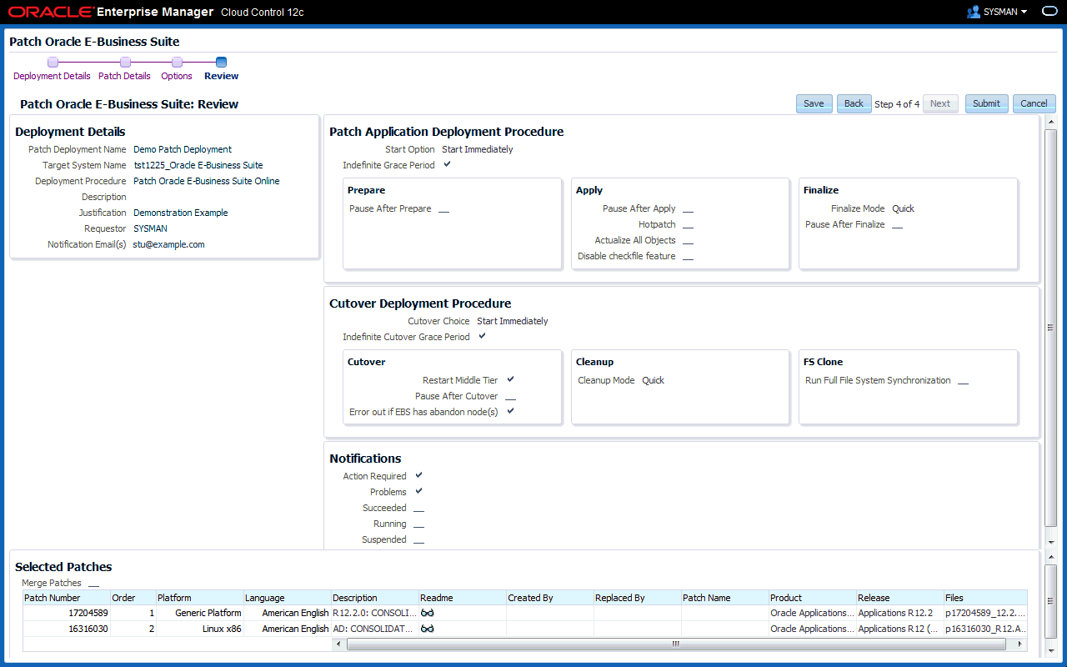Toggle Indefinite Cutover Grace Period checkmark

(482, 336)
